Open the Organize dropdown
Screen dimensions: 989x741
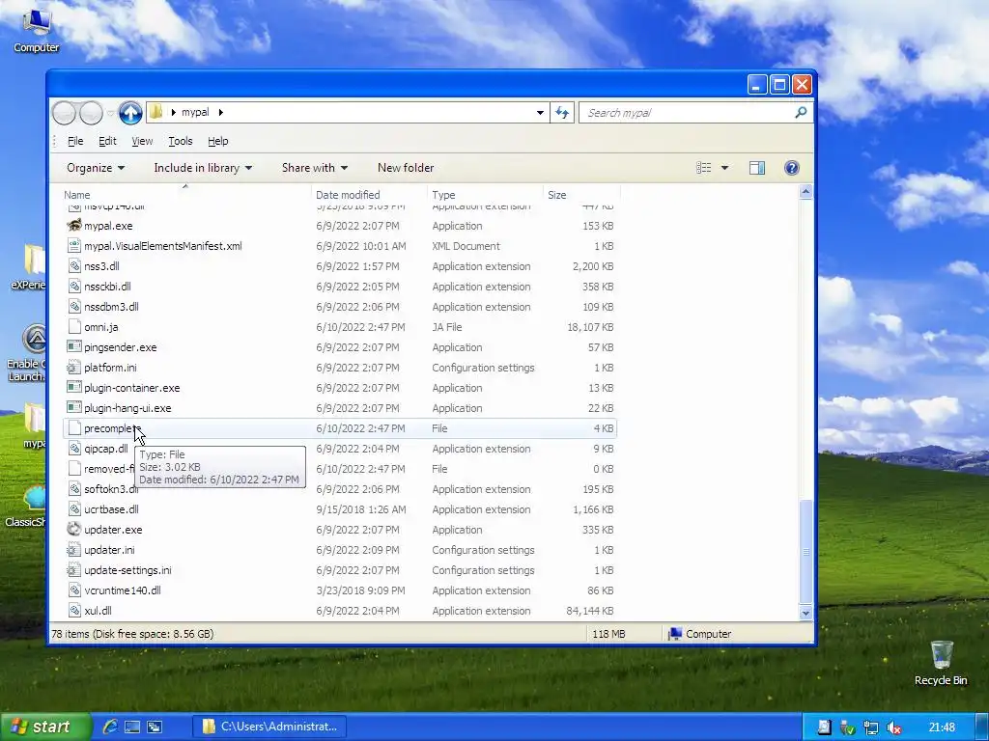pos(96,168)
